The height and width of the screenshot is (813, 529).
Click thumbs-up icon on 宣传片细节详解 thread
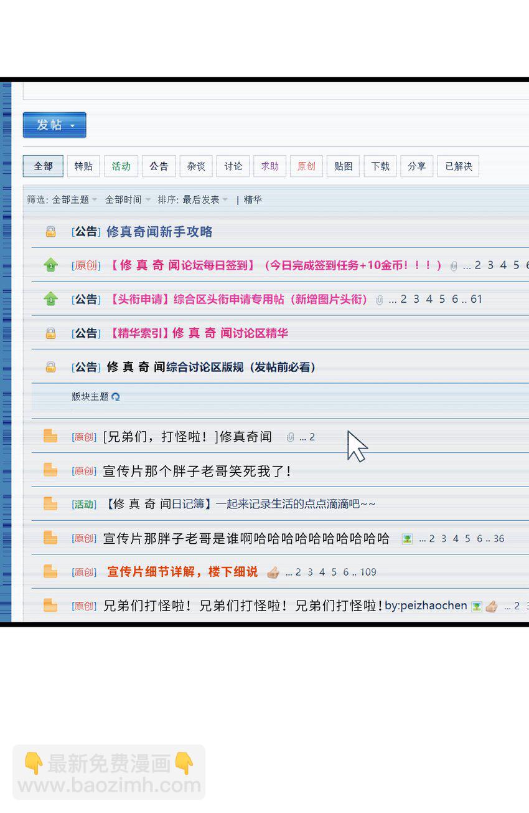[273, 572]
